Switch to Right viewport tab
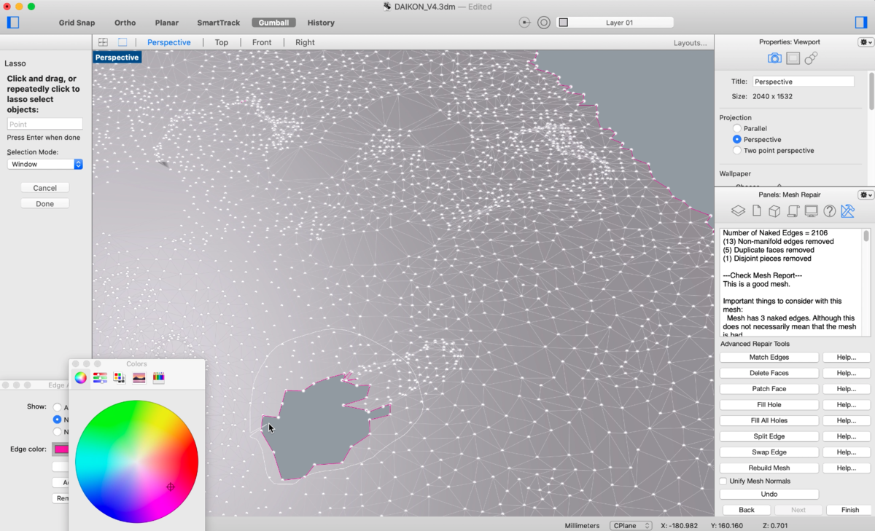 click(305, 42)
